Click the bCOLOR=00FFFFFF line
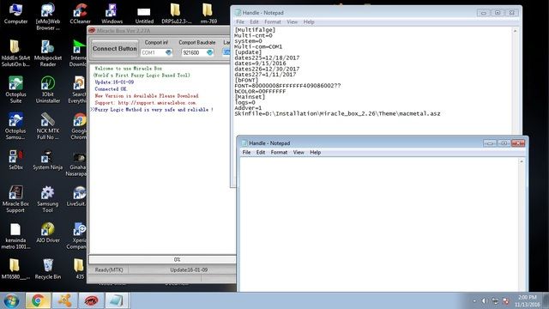This screenshot has width=549, height=309. (x=260, y=91)
